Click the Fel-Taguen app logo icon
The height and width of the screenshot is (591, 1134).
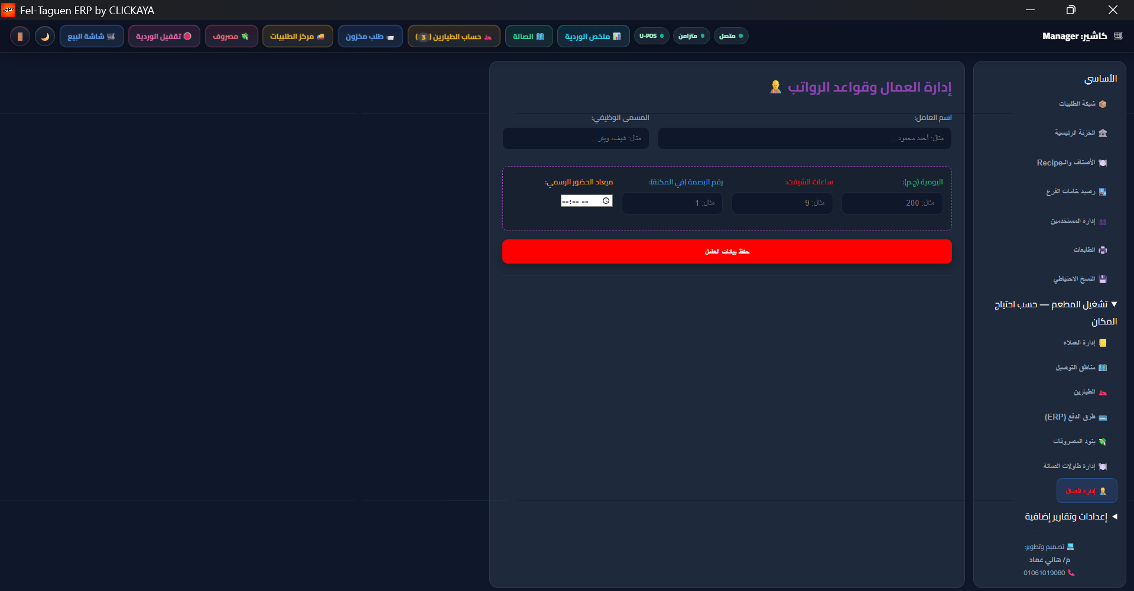point(8,10)
